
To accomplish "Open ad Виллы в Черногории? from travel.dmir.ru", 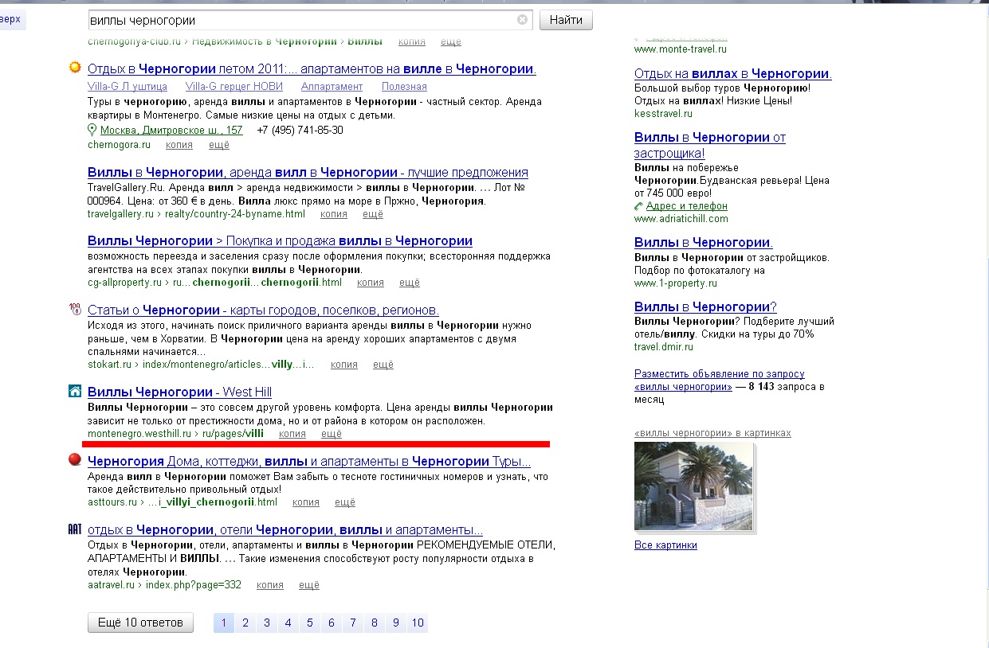I will point(705,307).
